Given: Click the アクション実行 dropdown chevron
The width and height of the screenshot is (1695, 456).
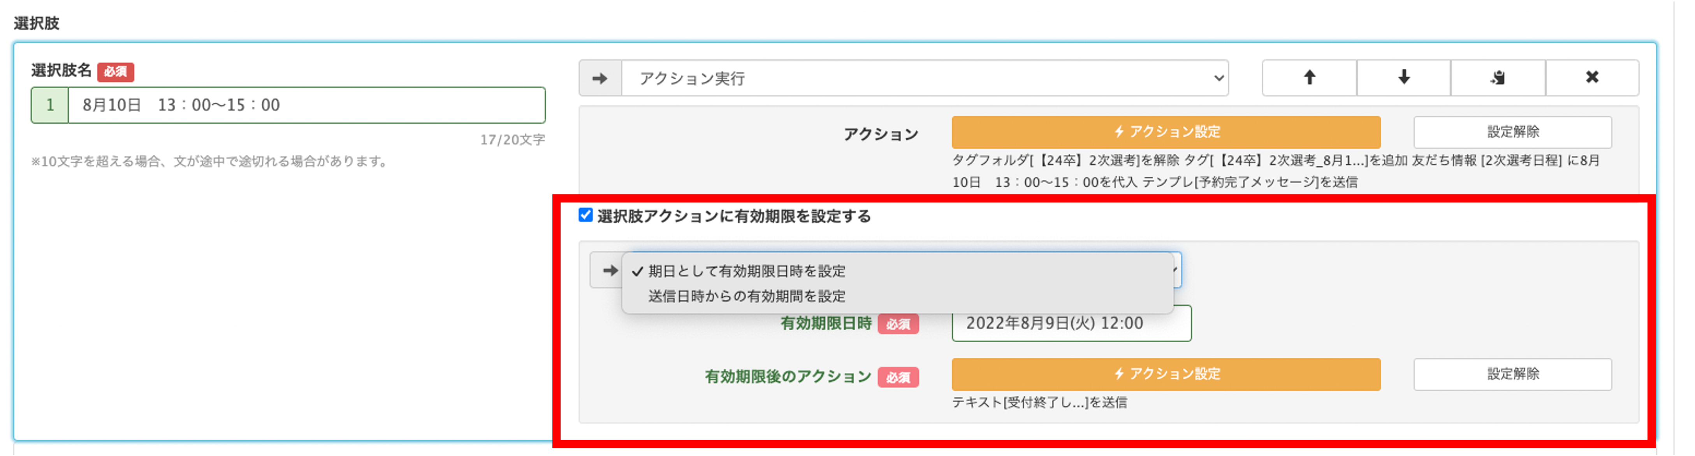Looking at the screenshot, I should 1218,78.
